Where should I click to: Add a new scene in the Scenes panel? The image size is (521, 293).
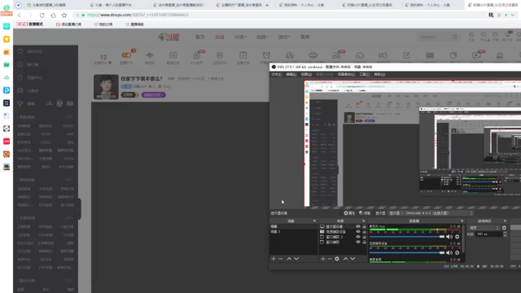[274, 259]
